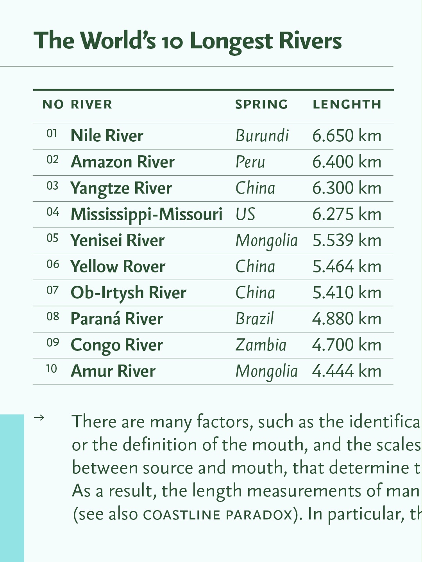Select the Nile River row name

(107, 136)
